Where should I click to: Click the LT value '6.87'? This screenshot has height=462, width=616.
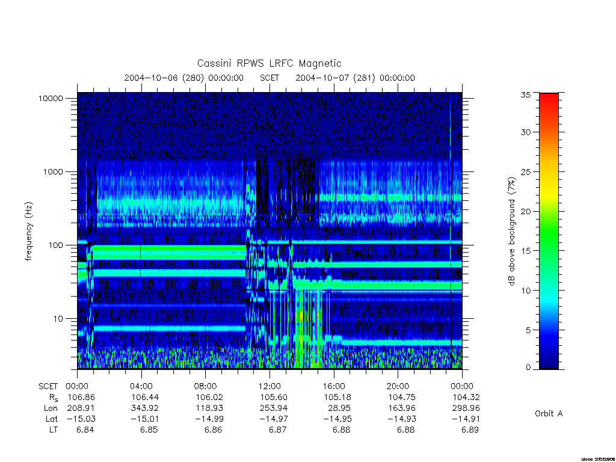tap(278, 430)
